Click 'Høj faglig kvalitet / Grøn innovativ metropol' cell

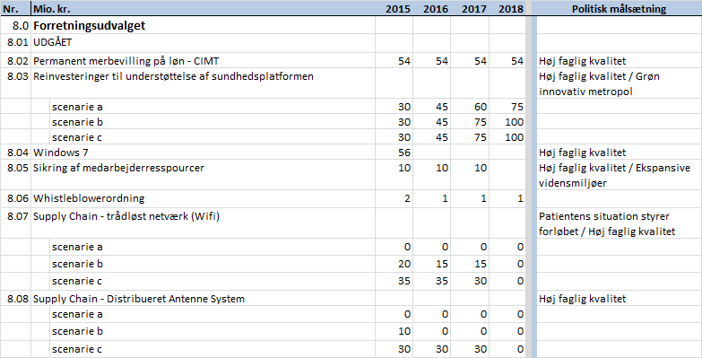point(620,83)
